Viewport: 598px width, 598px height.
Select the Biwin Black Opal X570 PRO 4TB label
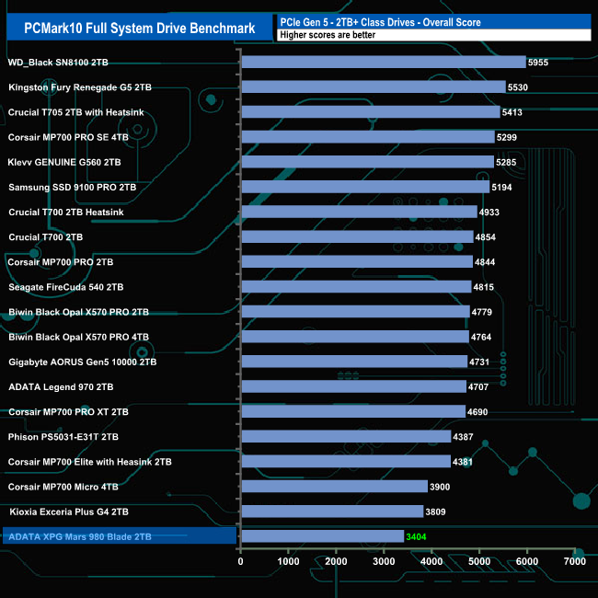pos(78,337)
